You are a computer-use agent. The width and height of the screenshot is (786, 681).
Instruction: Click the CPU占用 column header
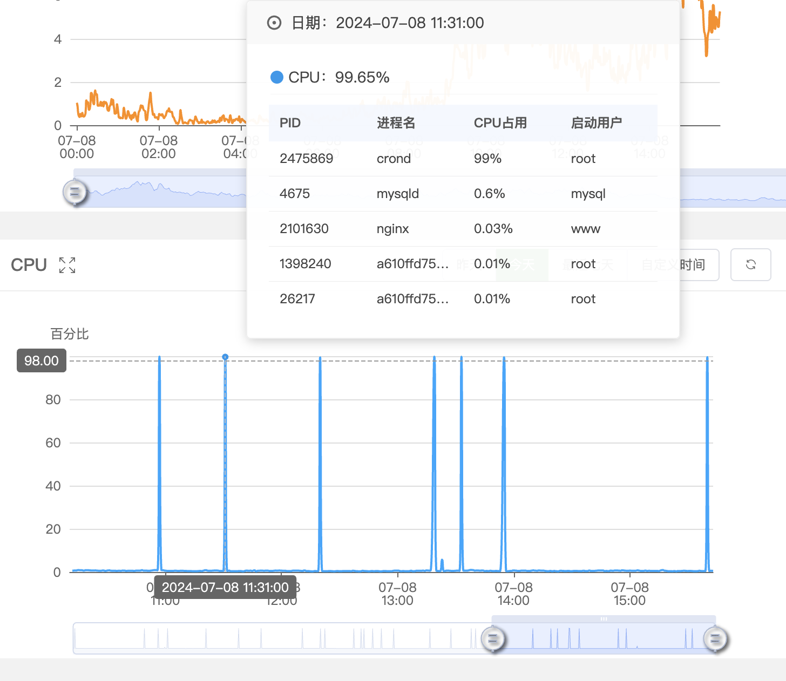point(500,123)
